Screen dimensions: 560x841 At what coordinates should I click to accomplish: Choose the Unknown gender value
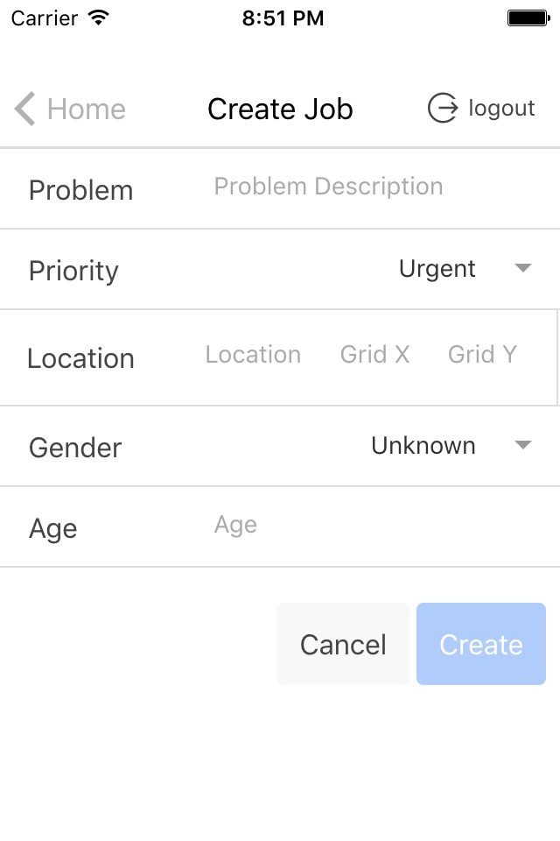pyautogui.click(x=423, y=446)
